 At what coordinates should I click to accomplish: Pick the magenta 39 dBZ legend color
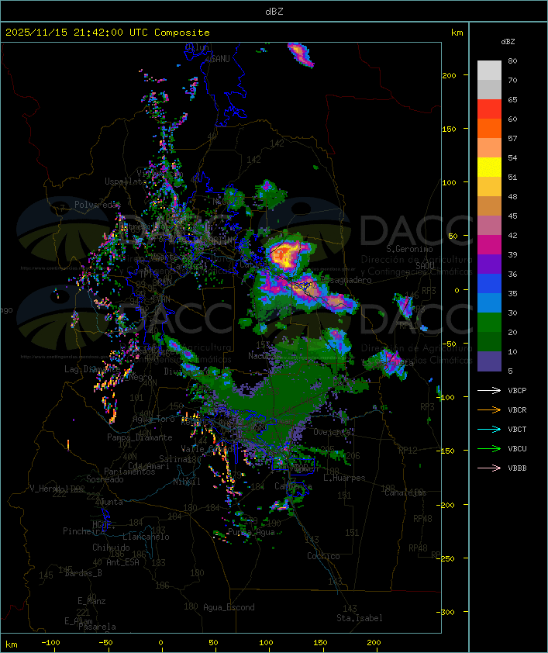click(x=489, y=245)
